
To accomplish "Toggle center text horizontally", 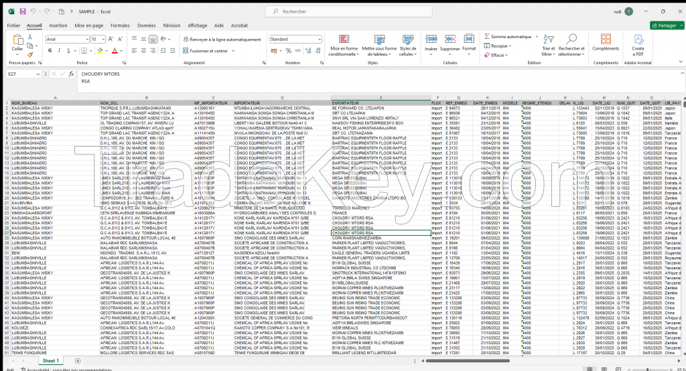I will 143,51.
